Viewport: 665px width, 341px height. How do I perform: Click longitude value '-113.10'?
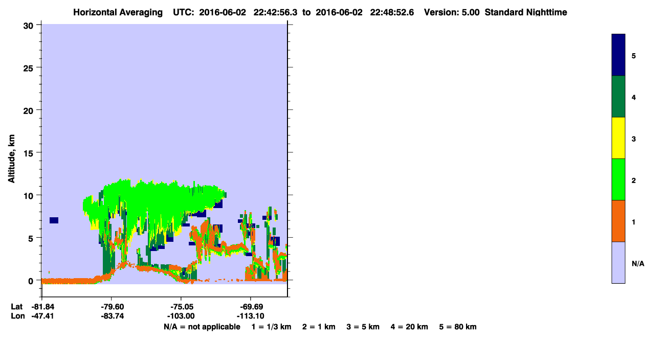[250, 316]
